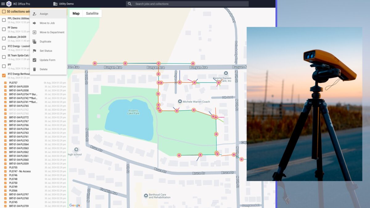
Task: Open the hamburger menu in the top bar
Action: point(3,4)
